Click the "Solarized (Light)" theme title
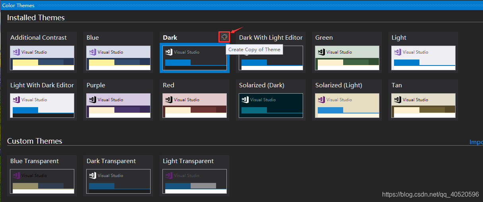 coord(339,85)
